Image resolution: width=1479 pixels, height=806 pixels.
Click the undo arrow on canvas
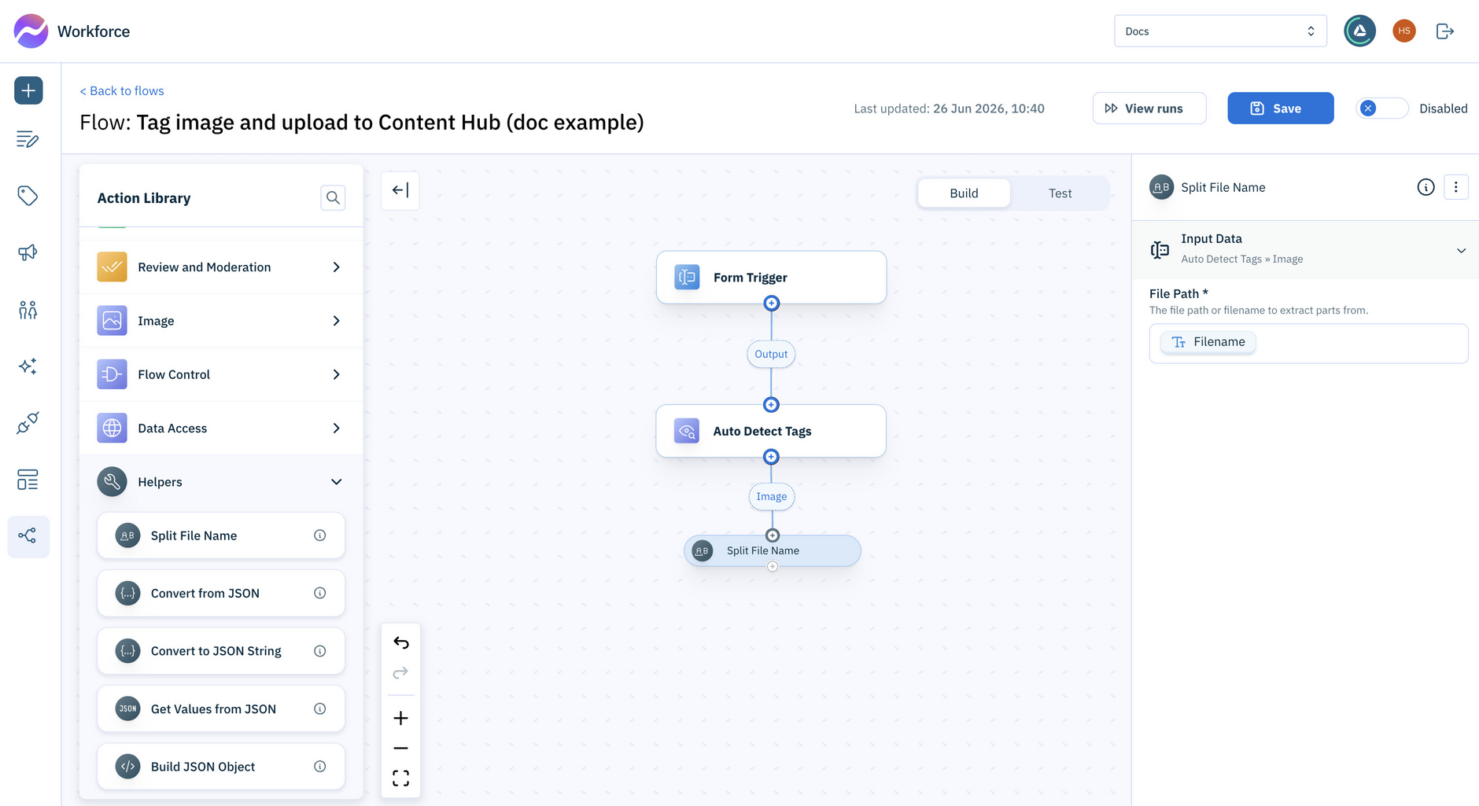point(400,643)
